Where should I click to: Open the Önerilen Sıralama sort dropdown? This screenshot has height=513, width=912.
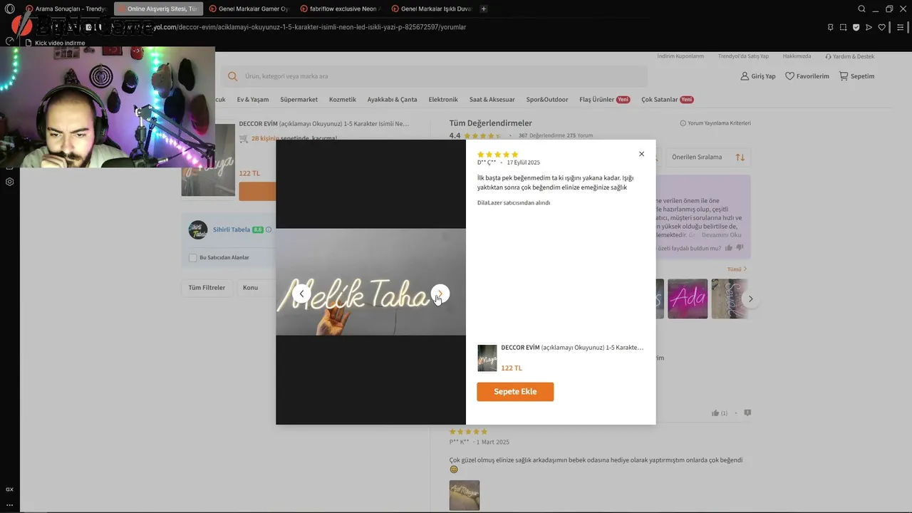[x=708, y=157]
